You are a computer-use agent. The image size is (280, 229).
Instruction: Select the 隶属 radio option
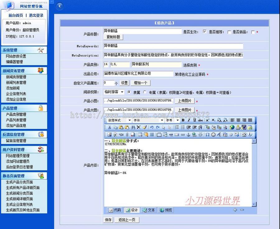(129, 92)
